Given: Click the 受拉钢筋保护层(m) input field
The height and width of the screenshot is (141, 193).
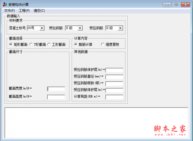Looking at the screenshot, I should (x=114, y=70).
